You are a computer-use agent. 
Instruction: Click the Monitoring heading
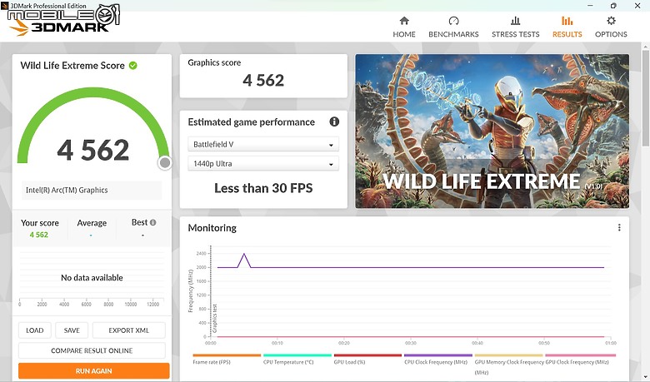[212, 228]
